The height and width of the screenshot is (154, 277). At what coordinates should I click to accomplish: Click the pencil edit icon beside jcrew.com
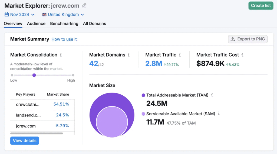tap(84, 5)
